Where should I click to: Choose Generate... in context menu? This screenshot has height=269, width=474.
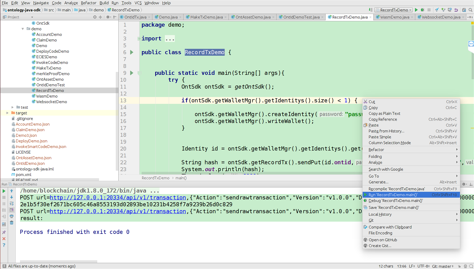pyautogui.click(x=411, y=182)
